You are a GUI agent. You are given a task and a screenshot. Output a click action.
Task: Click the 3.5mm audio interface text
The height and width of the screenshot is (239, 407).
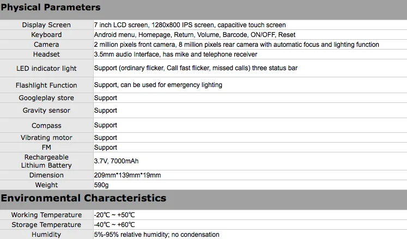click(175, 54)
